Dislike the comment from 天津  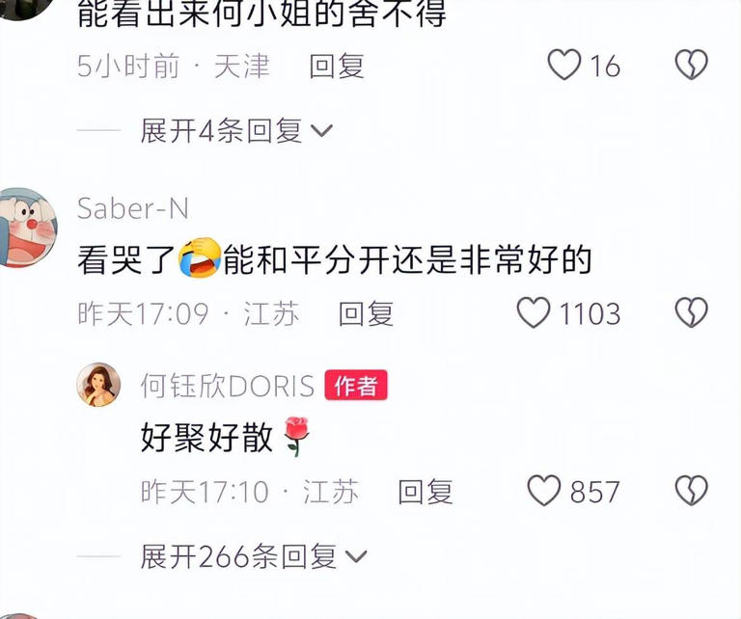tap(691, 65)
